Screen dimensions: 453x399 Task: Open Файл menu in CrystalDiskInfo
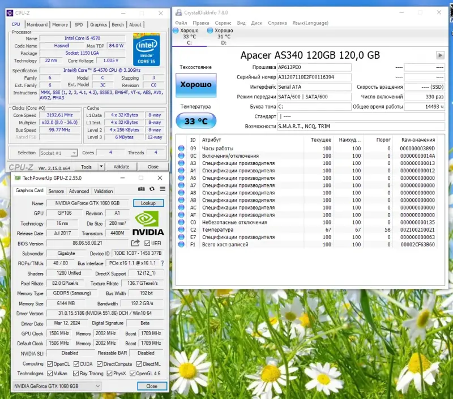coord(181,23)
